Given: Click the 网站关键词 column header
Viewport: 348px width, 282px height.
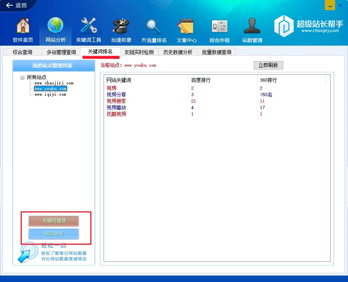Looking at the screenshot, I should [x=146, y=80].
